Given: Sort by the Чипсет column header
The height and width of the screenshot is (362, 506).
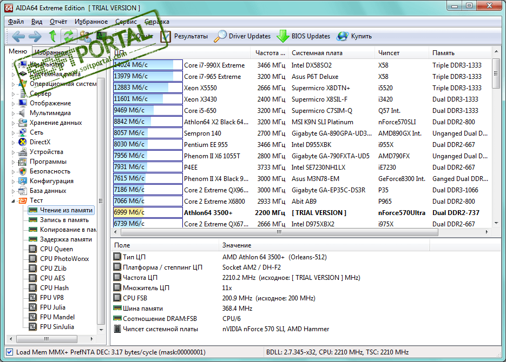Looking at the screenshot, I should pyautogui.click(x=402, y=53).
